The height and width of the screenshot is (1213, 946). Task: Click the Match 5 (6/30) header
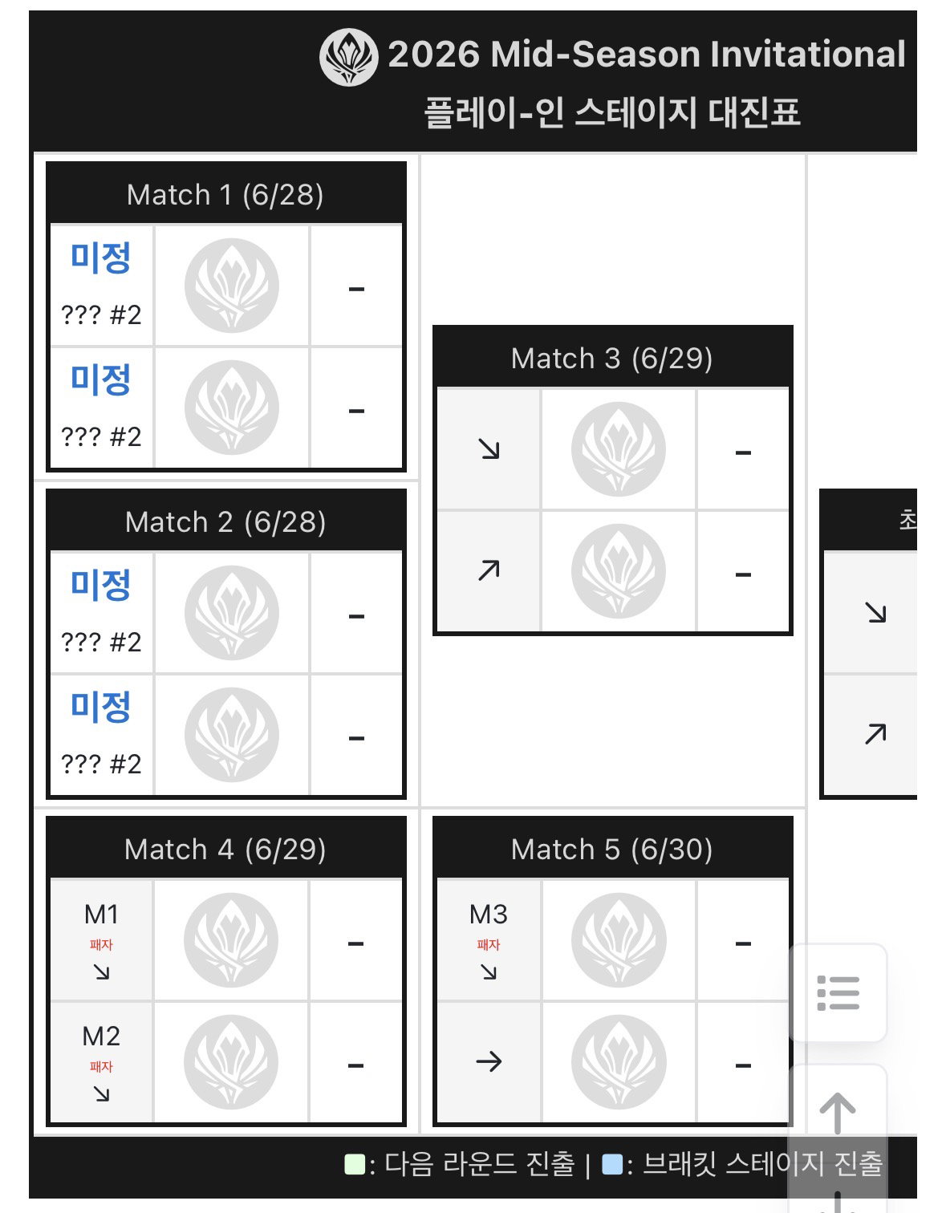[x=612, y=849]
